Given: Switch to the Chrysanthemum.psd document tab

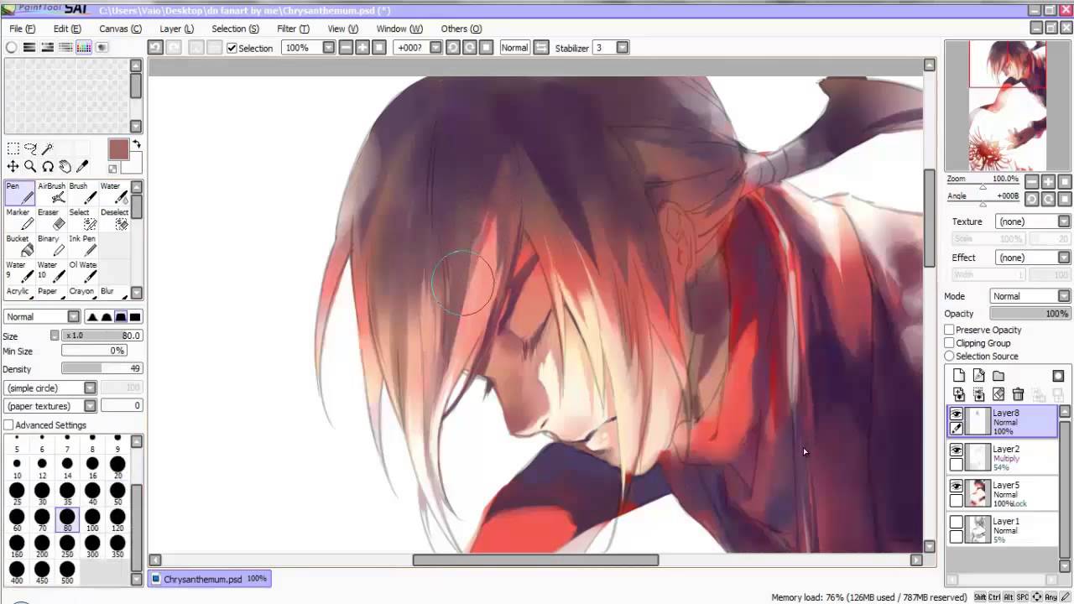Looking at the screenshot, I should 210,579.
